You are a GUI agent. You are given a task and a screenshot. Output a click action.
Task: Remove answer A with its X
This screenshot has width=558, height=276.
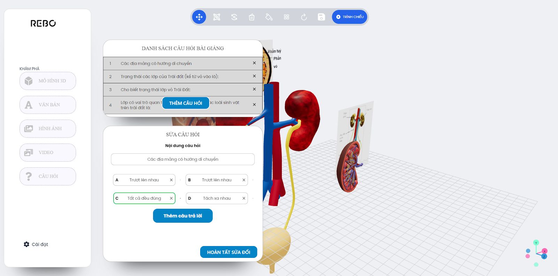click(x=171, y=180)
